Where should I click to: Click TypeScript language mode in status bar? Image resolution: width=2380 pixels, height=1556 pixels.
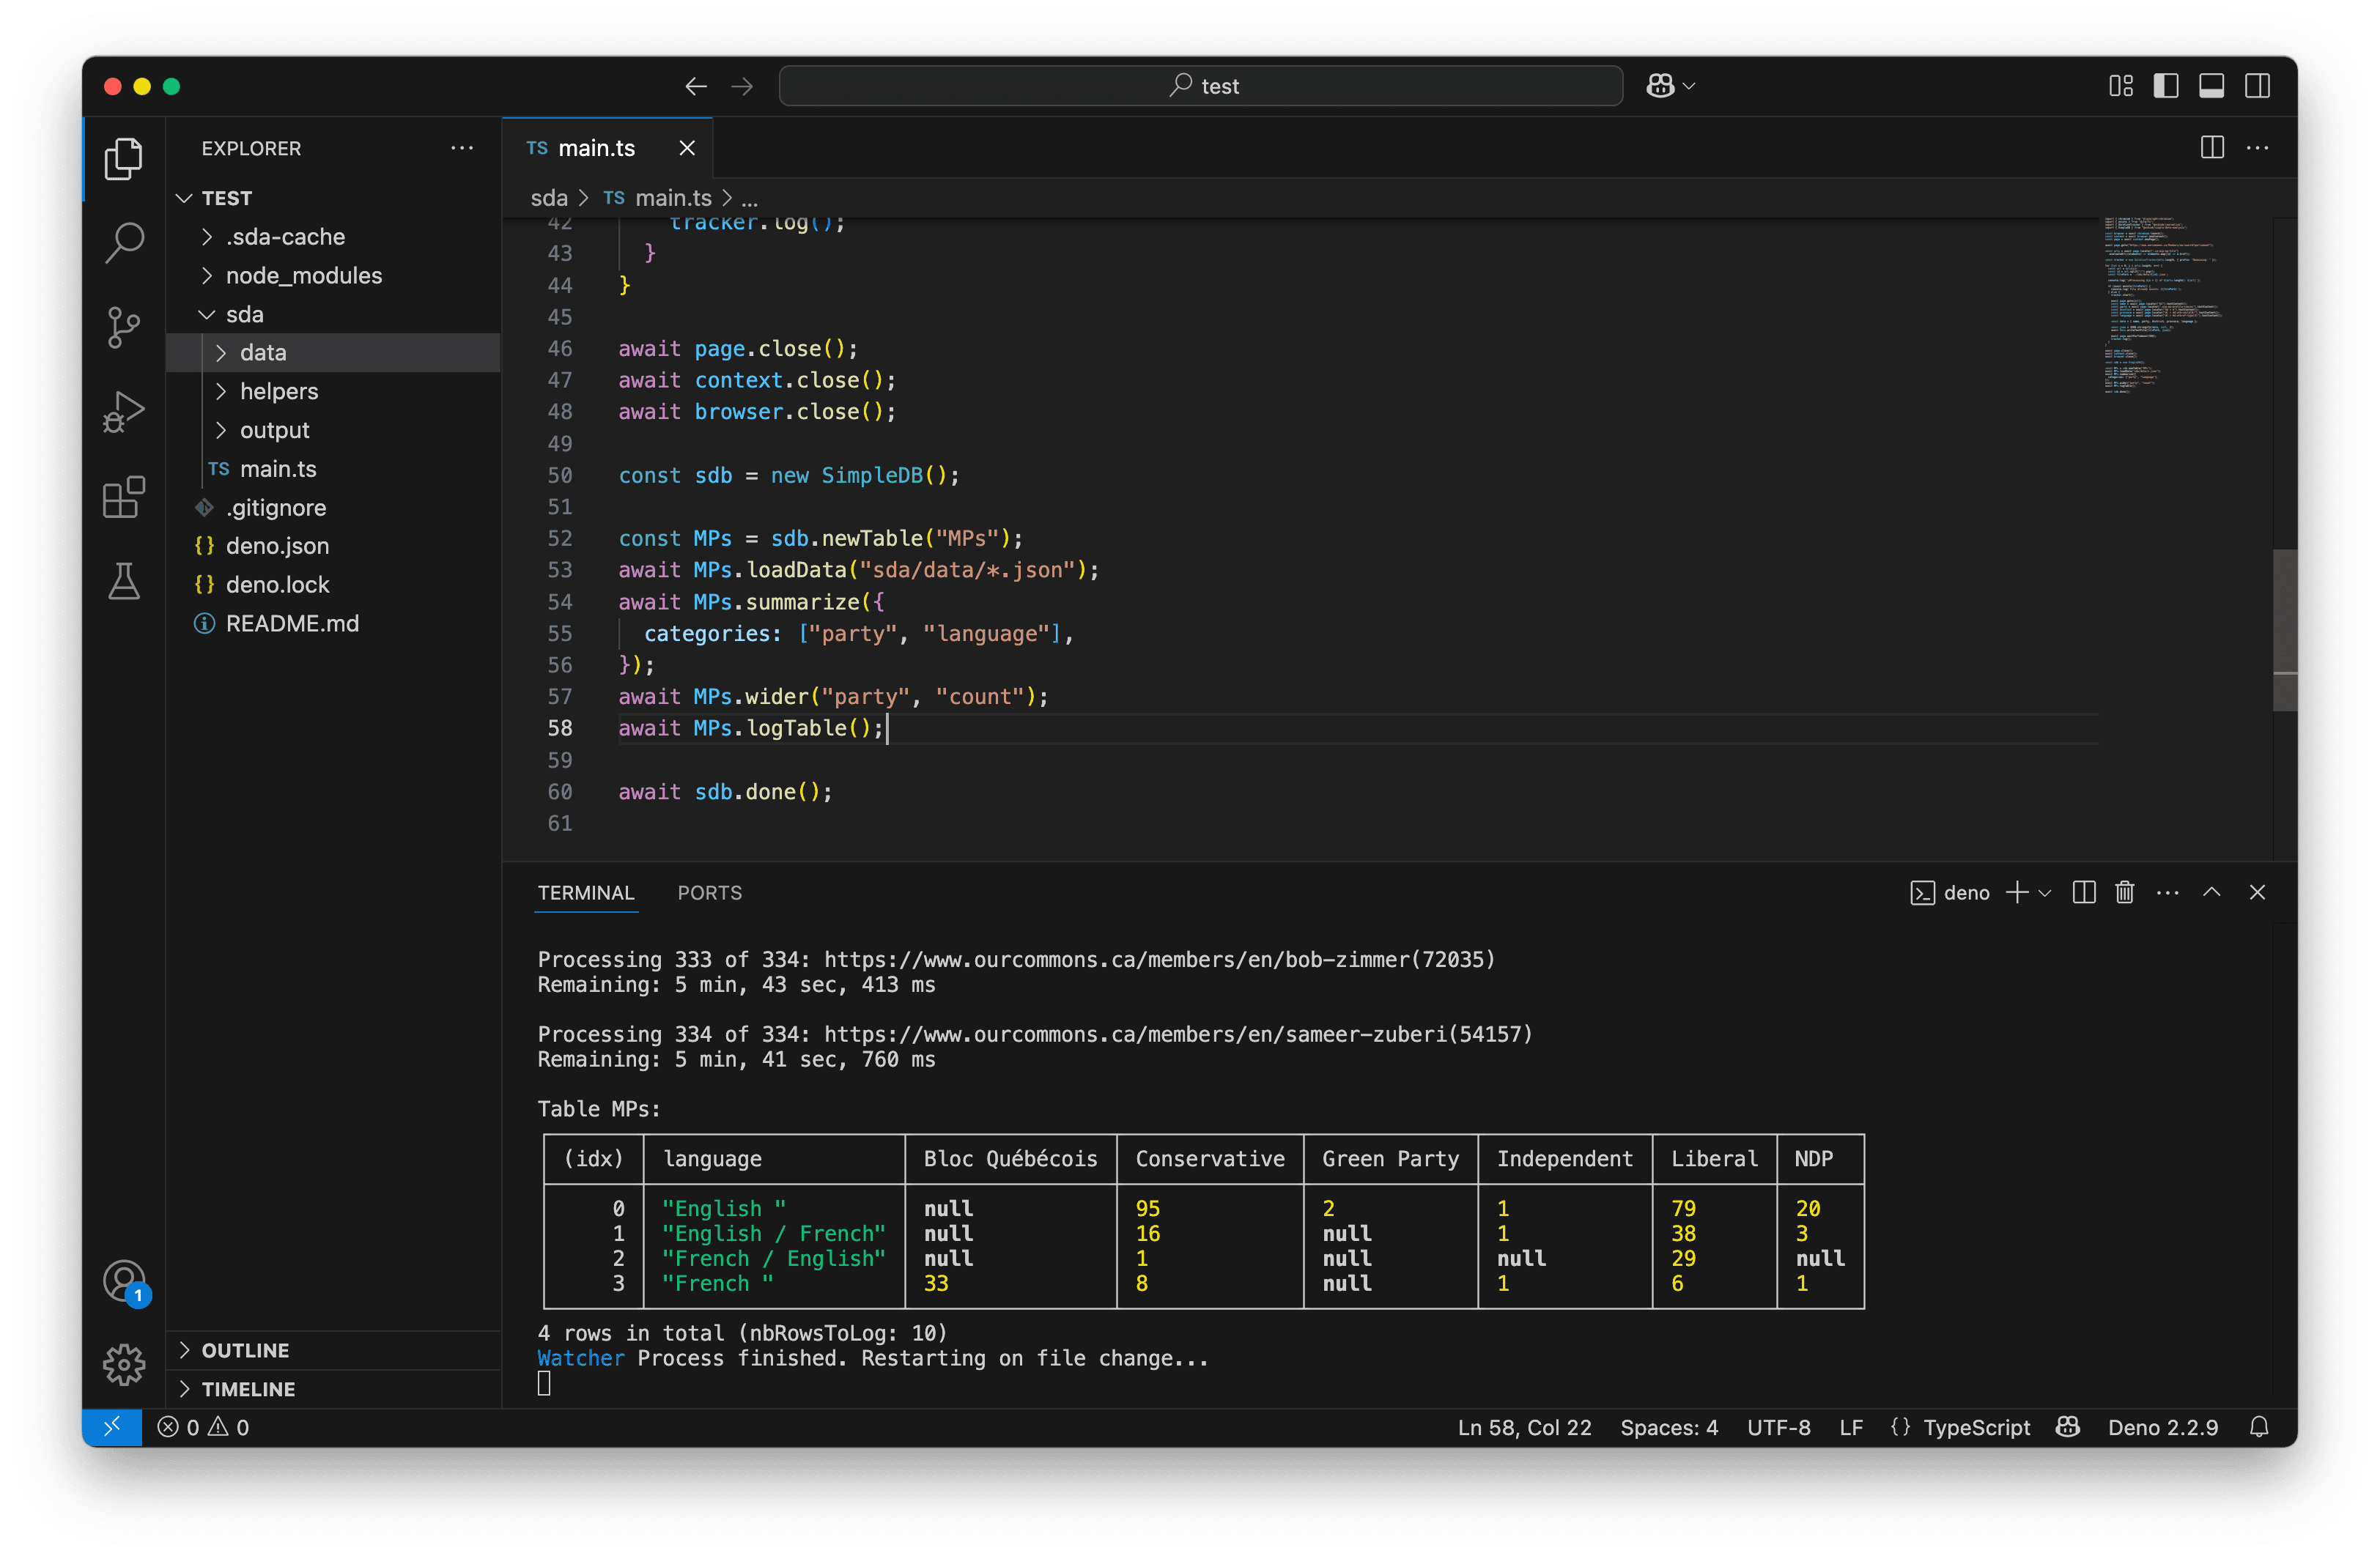1976,1427
